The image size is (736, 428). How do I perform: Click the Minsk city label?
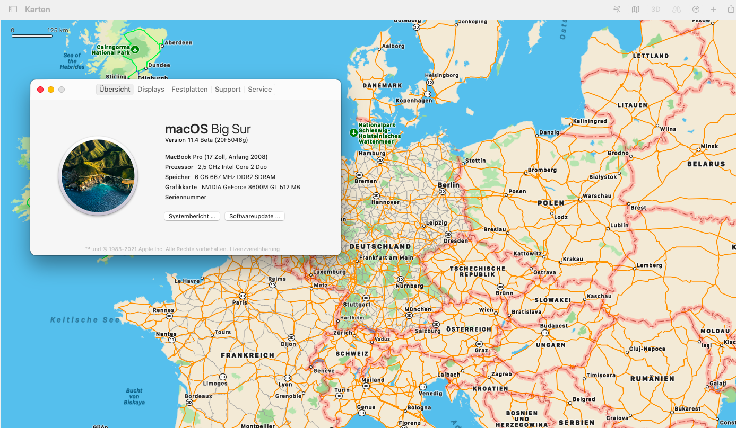(709, 146)
